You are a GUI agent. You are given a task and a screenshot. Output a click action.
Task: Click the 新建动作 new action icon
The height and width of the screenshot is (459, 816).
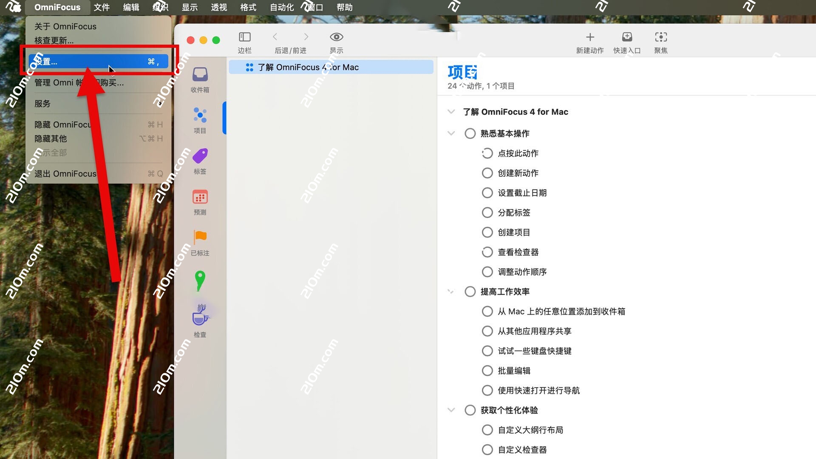point(590,37)
